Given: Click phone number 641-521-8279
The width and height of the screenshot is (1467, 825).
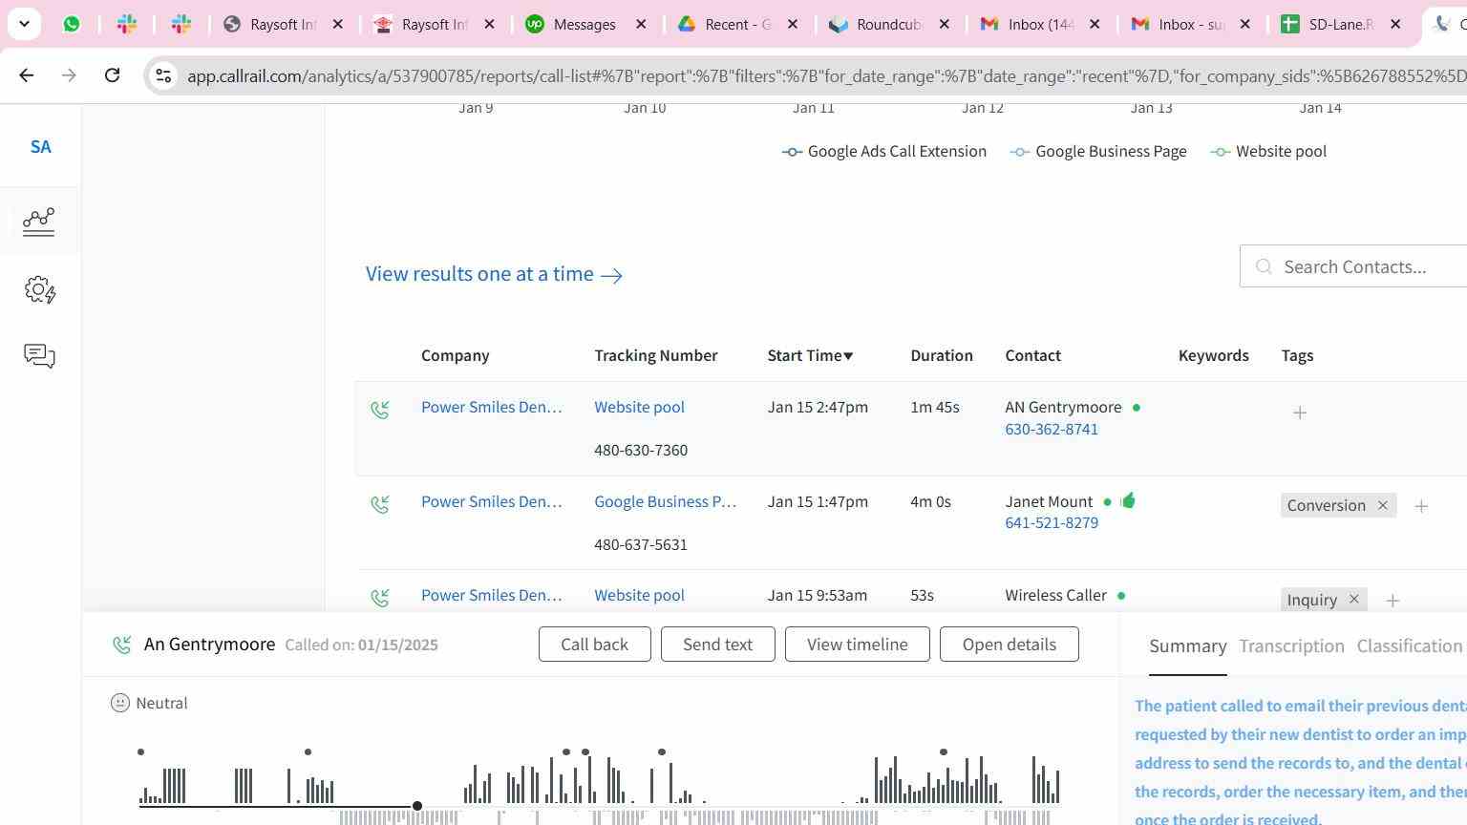Looking at the screenshot, I should tap(1051, 523).
